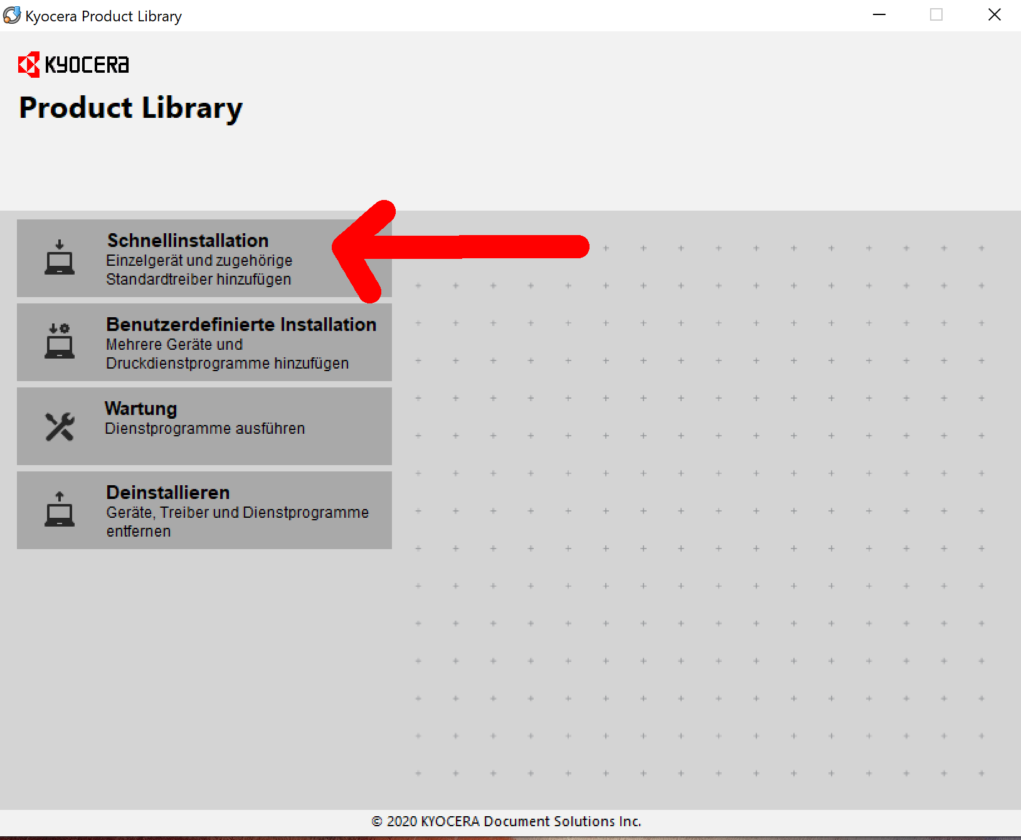1021x840 pixels.
Task: Click the app icon in the title bar
Action: (x=12, y=15)
